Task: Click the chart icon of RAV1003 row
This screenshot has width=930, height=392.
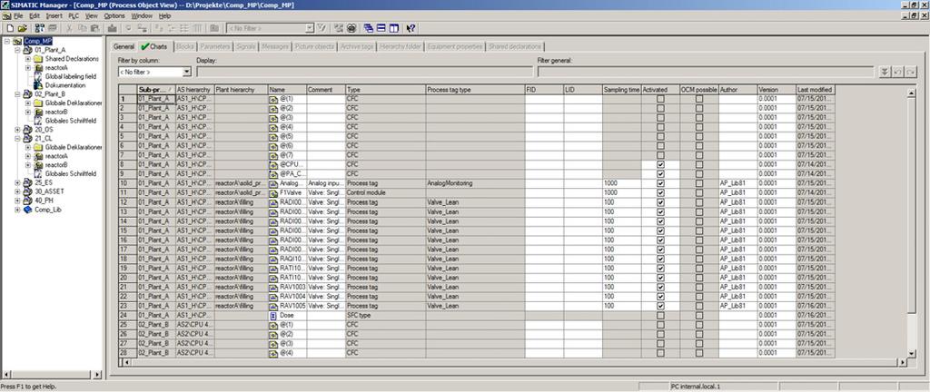Action: click(273, 288)
